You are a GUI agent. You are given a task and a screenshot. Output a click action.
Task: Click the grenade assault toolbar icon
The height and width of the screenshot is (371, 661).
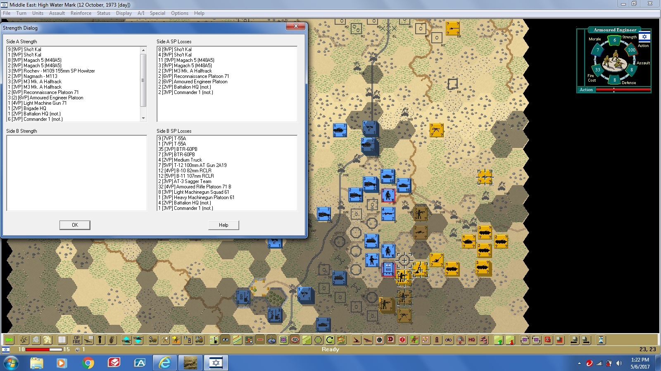coord(112,340)
